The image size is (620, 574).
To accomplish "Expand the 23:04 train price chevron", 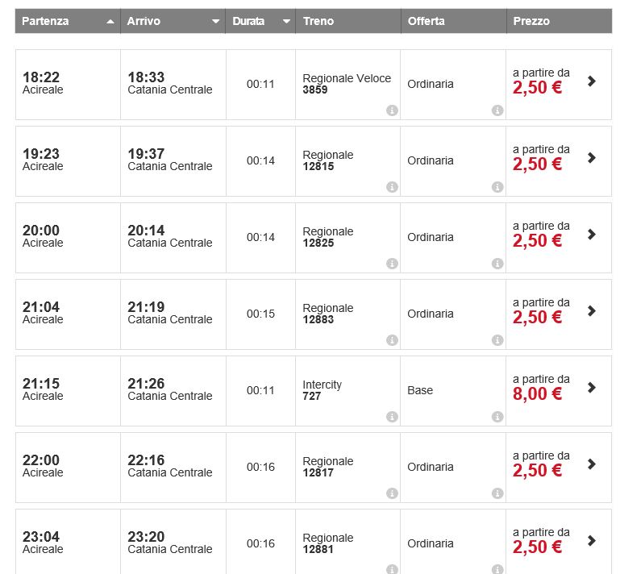I will coord(592,540).
